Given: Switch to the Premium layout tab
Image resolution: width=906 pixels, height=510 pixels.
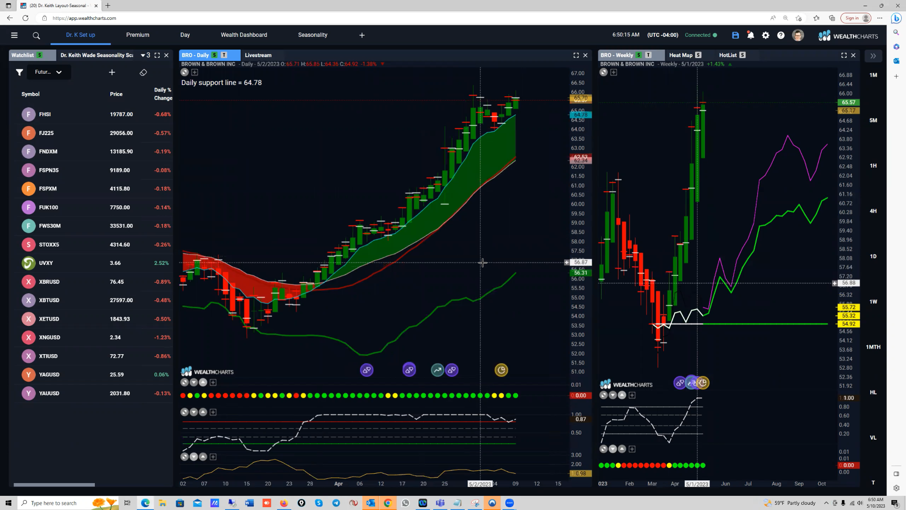Looking at the screenshot, I should pyautogui.click(x=138, y=35).
